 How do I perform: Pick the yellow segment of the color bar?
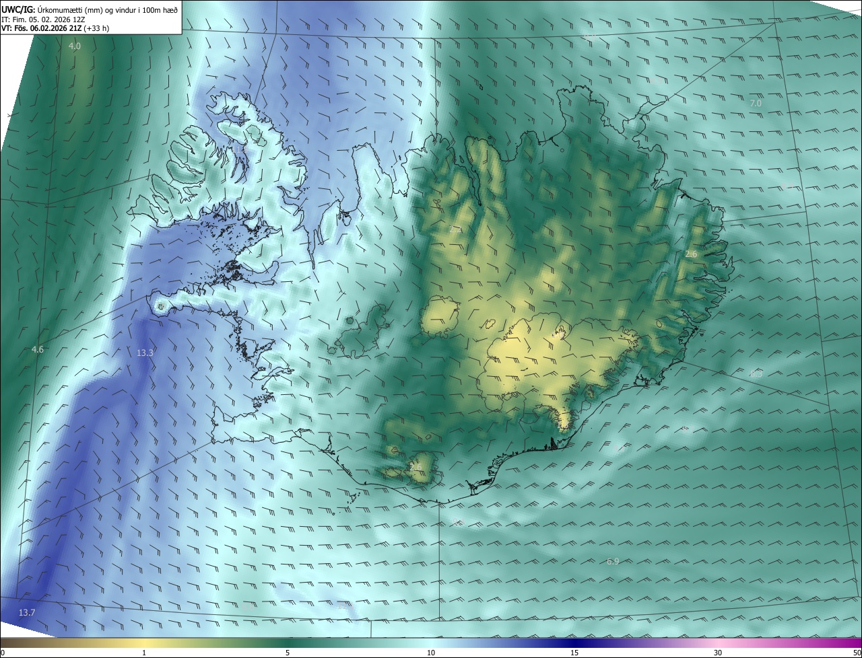click(144, 643)
